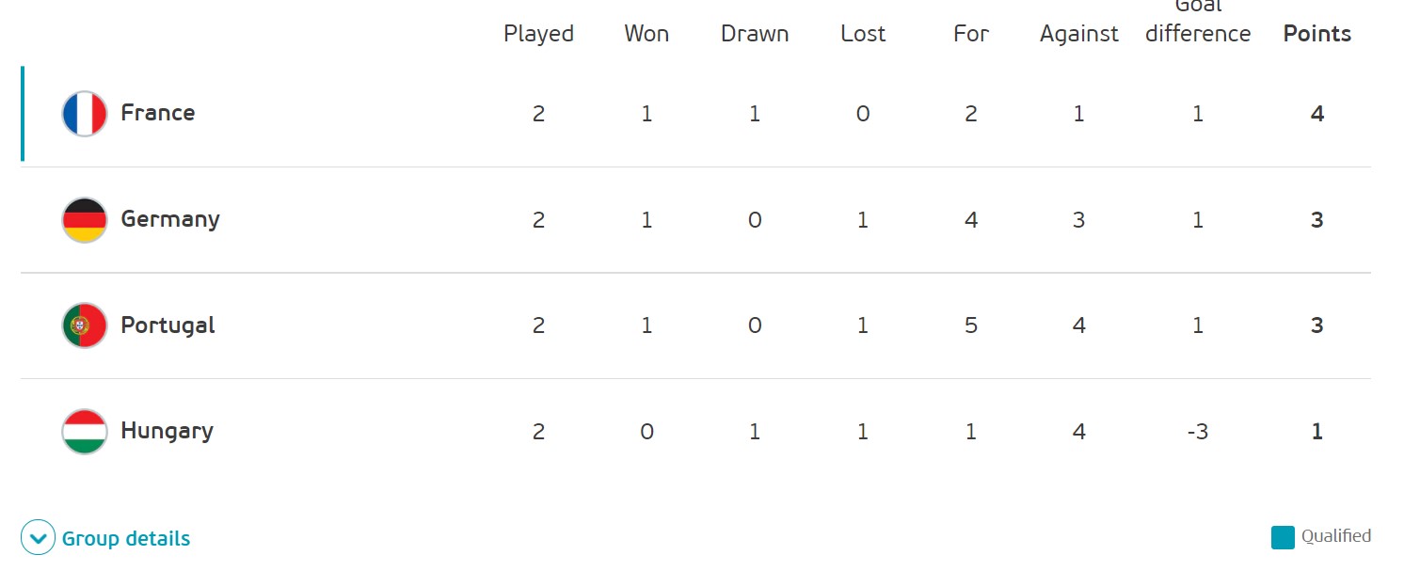1404x571 pixels.
Task: Select the France team name
Action: pos(158,113)
